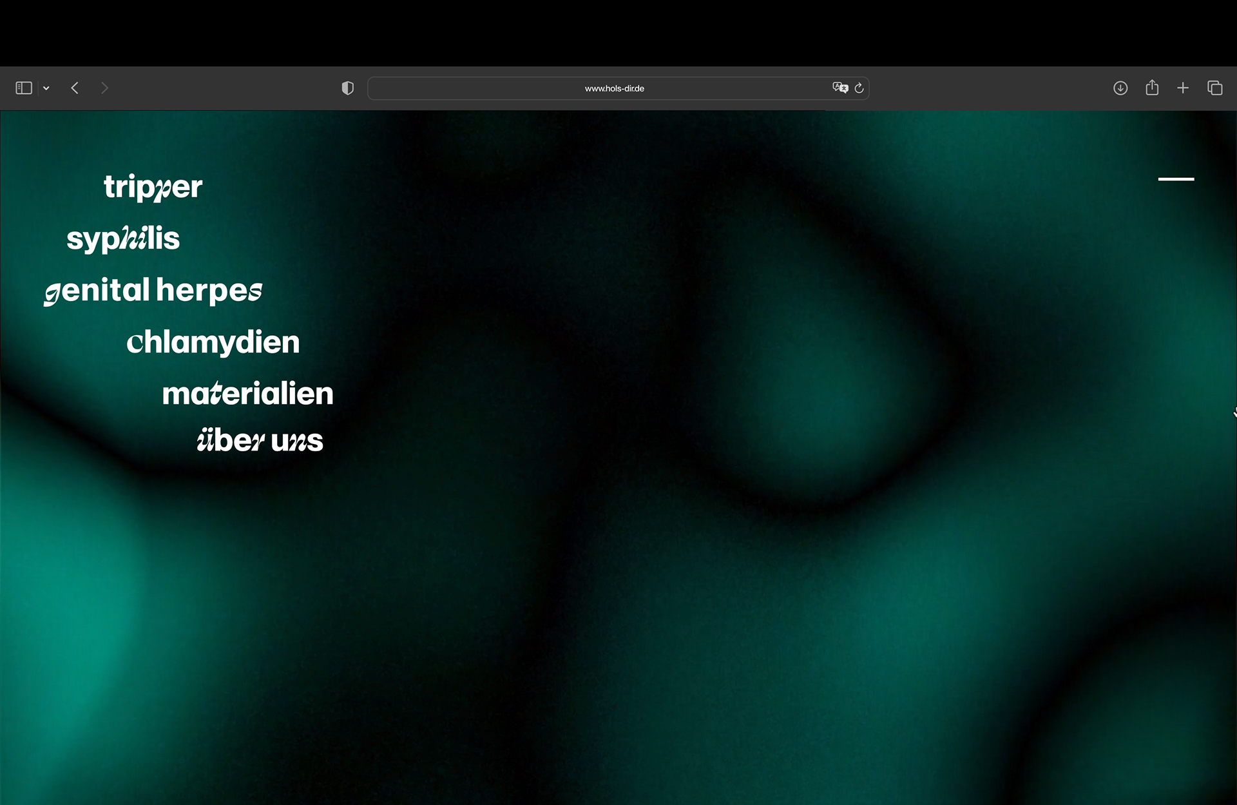
Task: Go forward to the next page
Action: [104, 88]
